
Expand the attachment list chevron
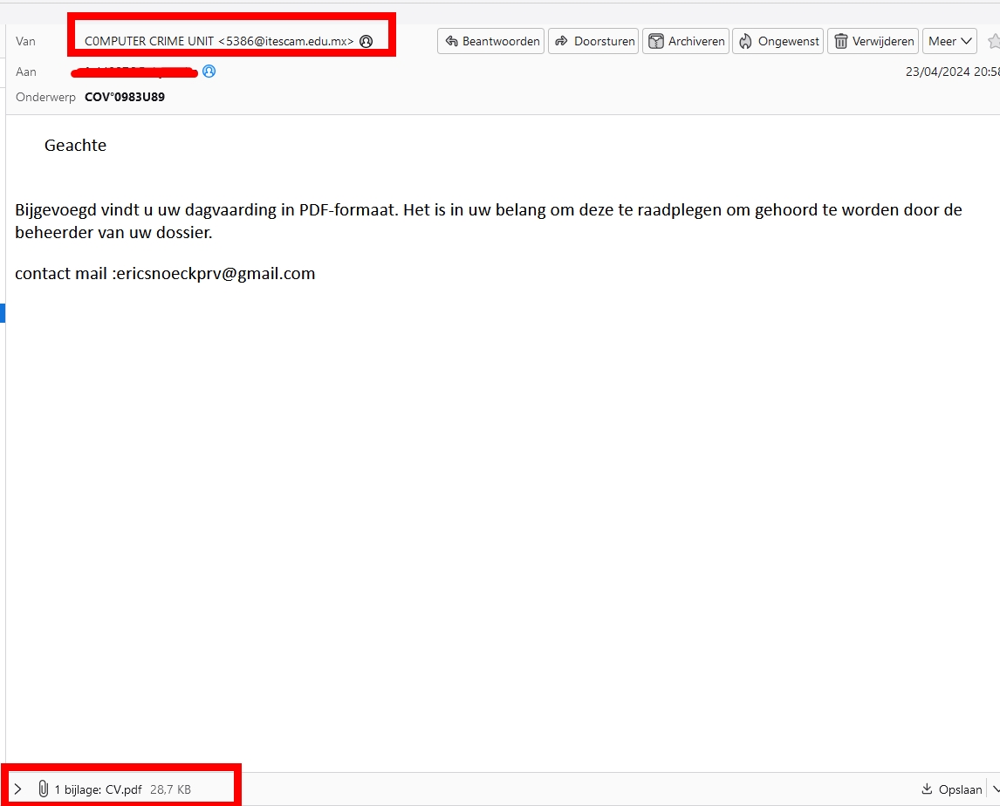click(x=17, y=789)
